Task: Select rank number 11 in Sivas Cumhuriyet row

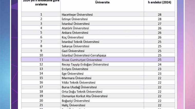Action: 41,60
